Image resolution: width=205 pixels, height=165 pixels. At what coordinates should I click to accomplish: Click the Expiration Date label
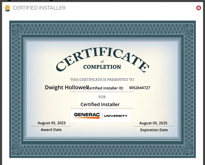coord(154,130)
